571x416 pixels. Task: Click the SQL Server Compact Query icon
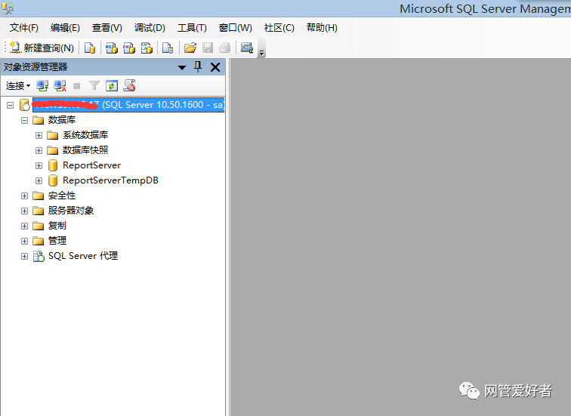tap(168, 48)
